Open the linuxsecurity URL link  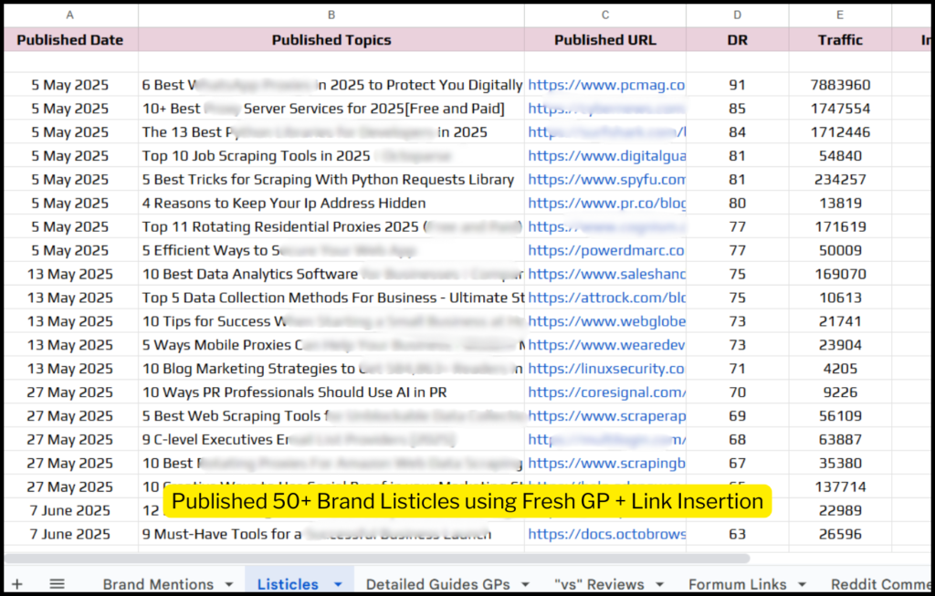coord(606,369)
